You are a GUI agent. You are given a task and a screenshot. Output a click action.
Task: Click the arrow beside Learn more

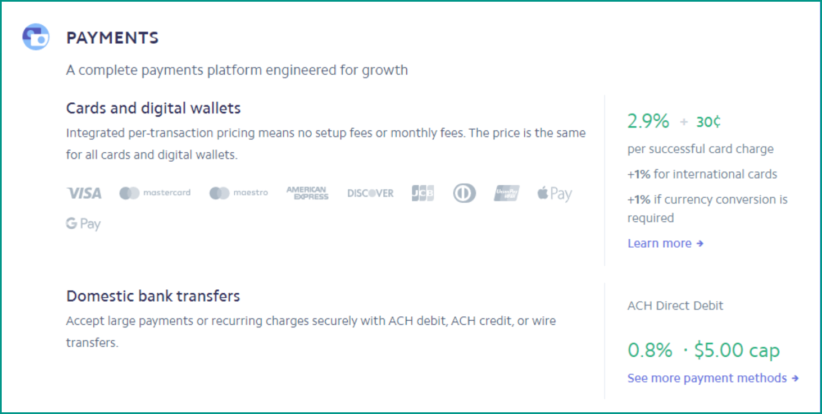(x=700, y=244)
